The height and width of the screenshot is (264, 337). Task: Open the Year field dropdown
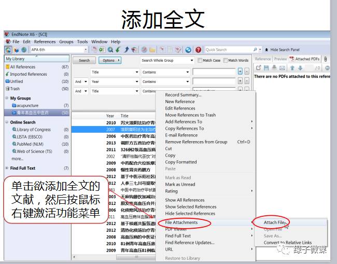(137, 81)
